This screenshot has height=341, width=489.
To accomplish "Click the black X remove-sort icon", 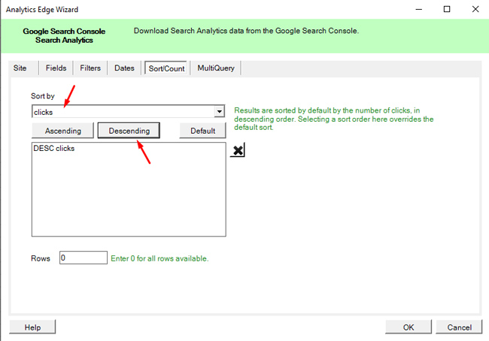I will 238,151.
